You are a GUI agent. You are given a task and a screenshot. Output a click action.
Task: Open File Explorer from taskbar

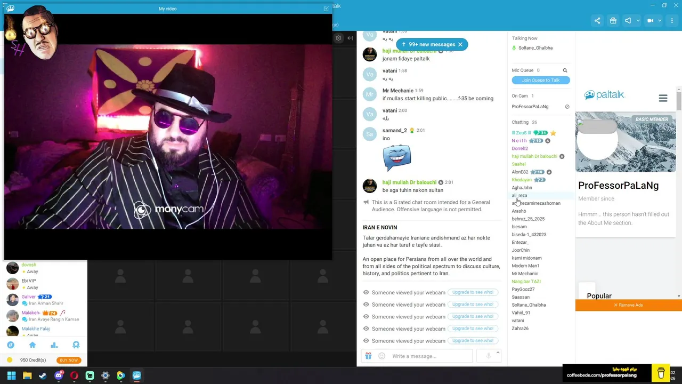point(27,375)
